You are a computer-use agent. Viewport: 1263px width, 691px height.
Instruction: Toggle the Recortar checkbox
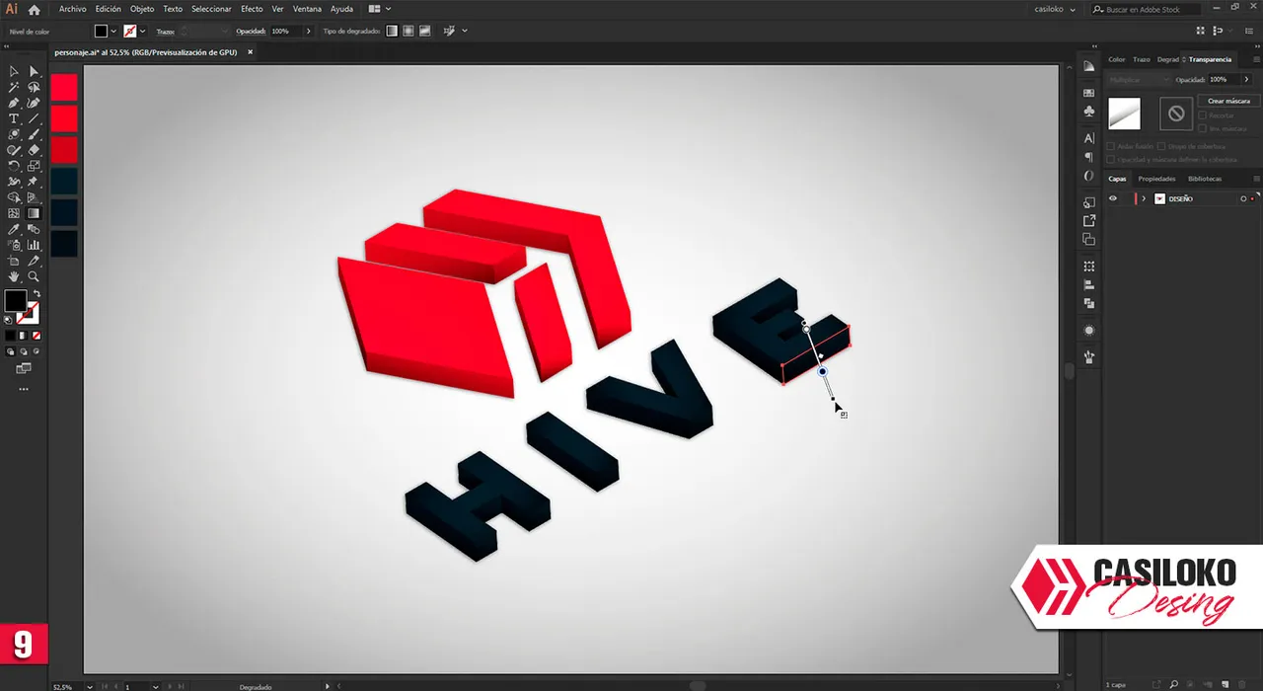(x=1202, y=115)
